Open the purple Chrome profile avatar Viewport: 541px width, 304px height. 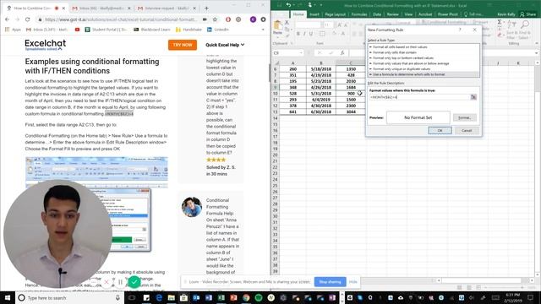253,19
